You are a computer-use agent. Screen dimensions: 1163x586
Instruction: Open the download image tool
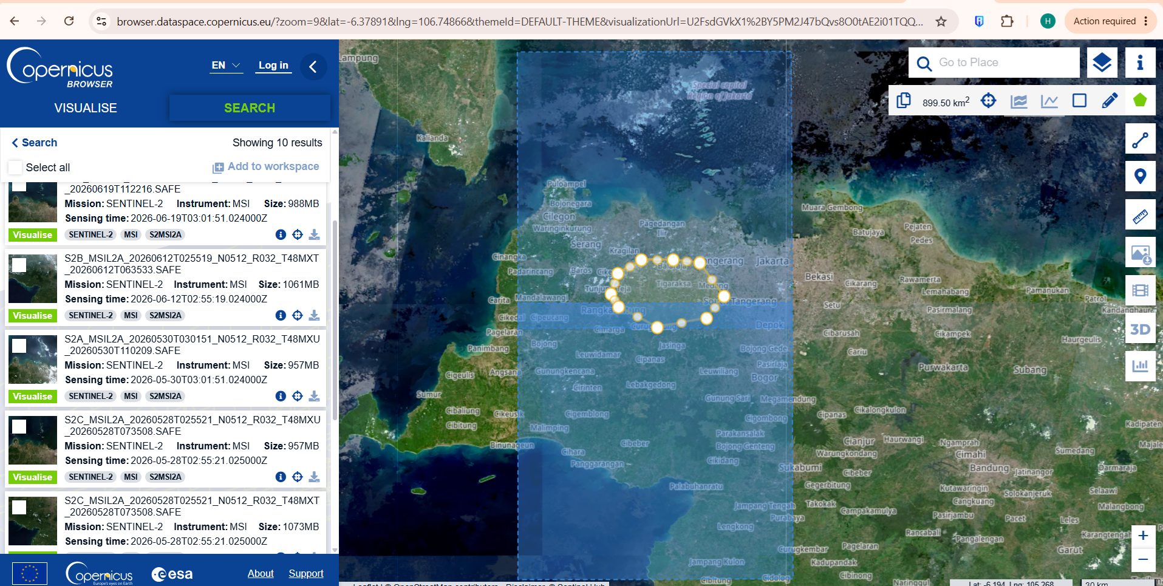(1140, 253)
